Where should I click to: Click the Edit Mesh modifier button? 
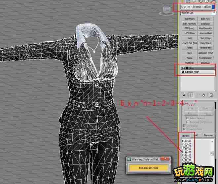(190, 19)
